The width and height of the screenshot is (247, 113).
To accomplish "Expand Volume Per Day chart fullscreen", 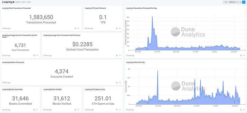I will click(244, 110).
